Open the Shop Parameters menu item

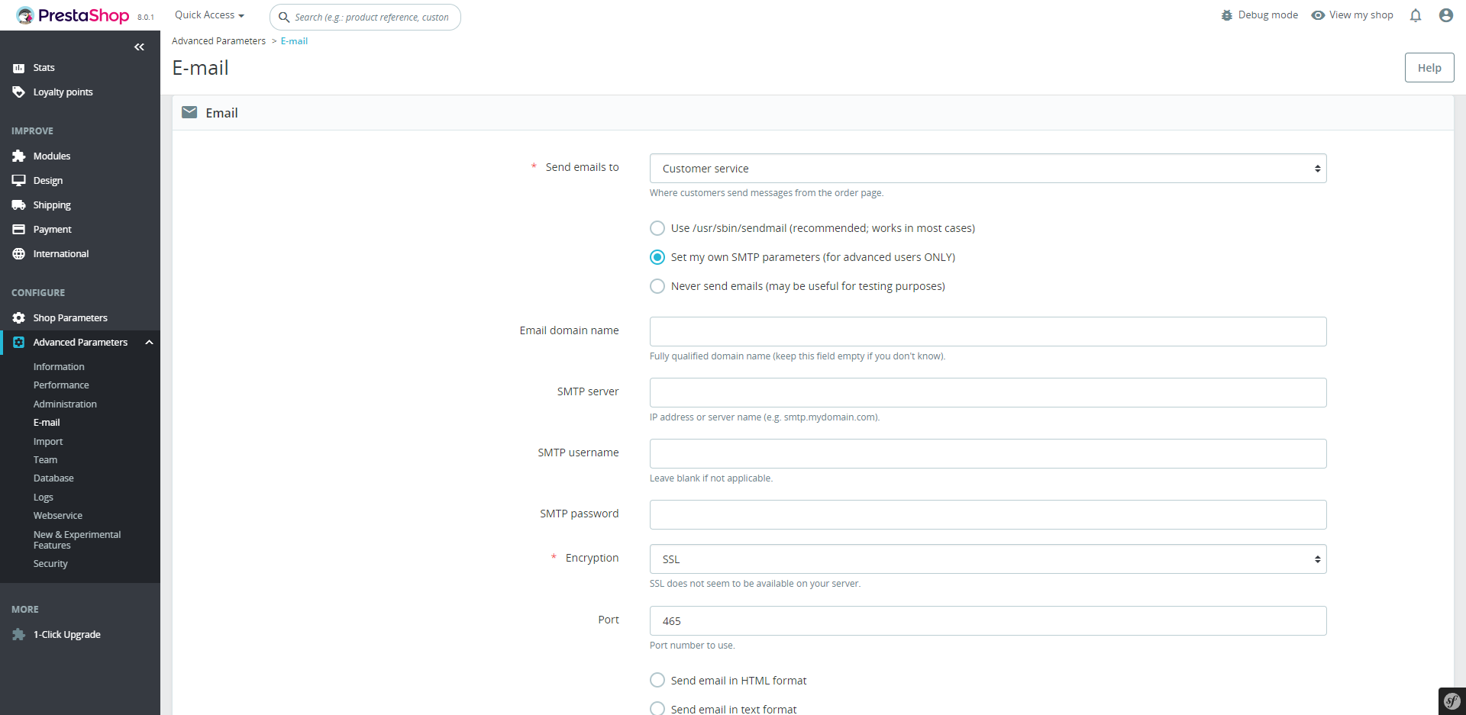(x=70, y=317)
